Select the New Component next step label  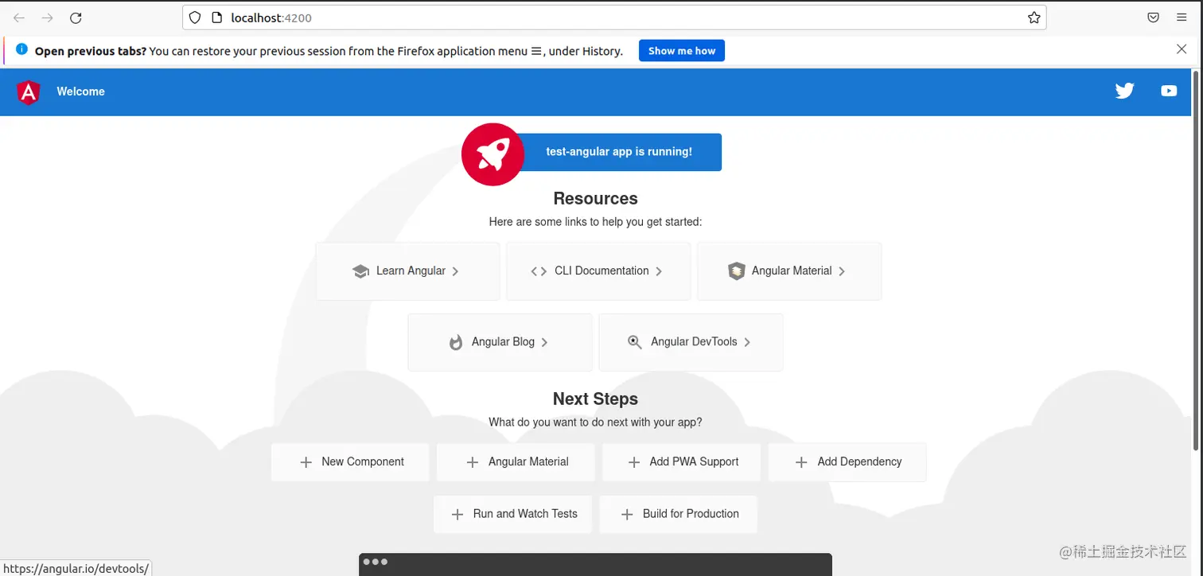(x=363, y=461)
